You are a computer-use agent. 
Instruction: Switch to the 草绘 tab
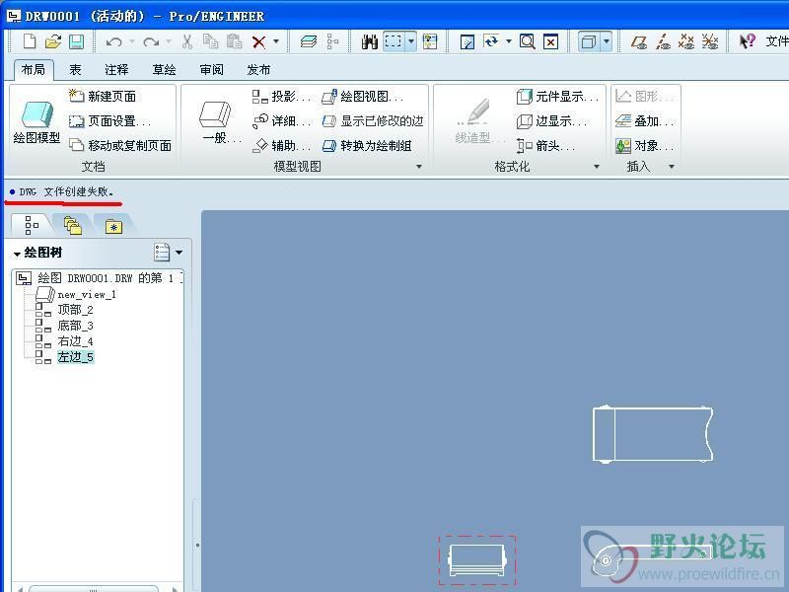click(x=164, y=69)
